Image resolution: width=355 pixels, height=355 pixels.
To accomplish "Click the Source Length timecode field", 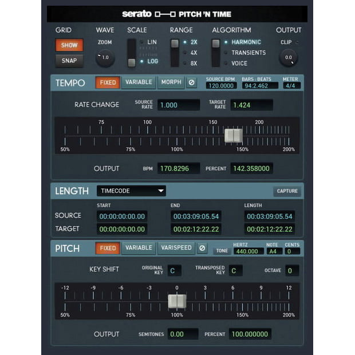I will pyautogui.click(x=270, y=216).
